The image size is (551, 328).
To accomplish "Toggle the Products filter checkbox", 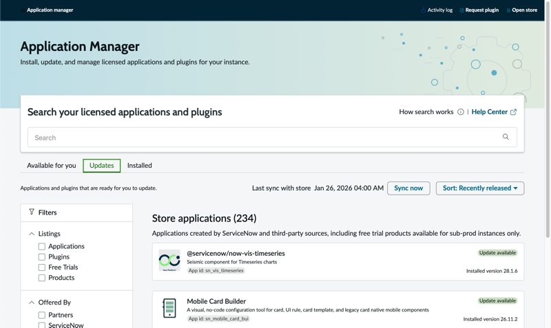I will coord(42,278).
